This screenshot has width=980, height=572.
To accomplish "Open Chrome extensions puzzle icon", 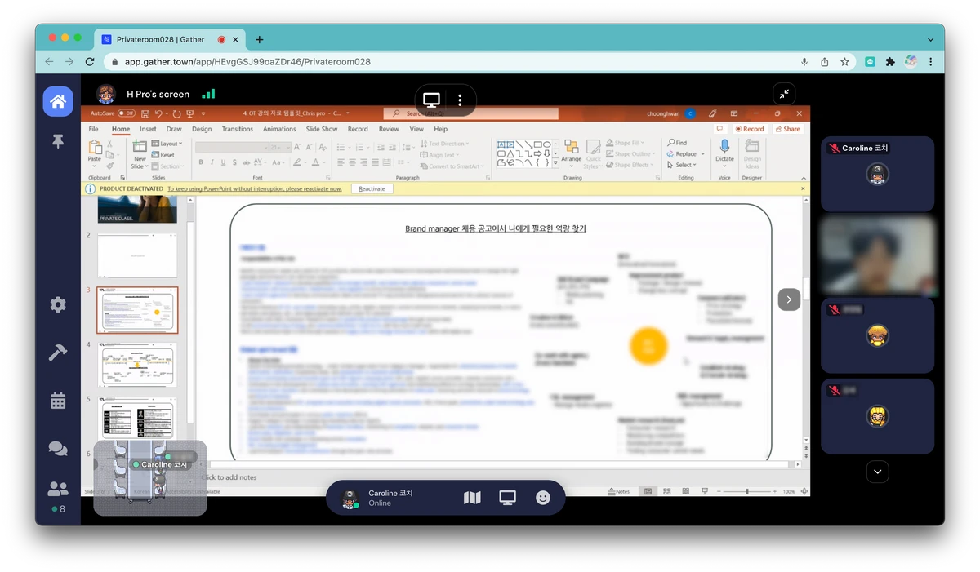I will pos(891,61).
